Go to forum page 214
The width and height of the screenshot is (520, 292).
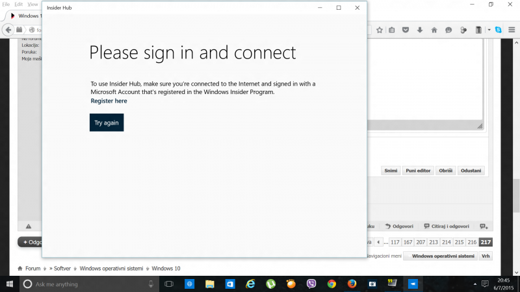click(x=447, y=242)
